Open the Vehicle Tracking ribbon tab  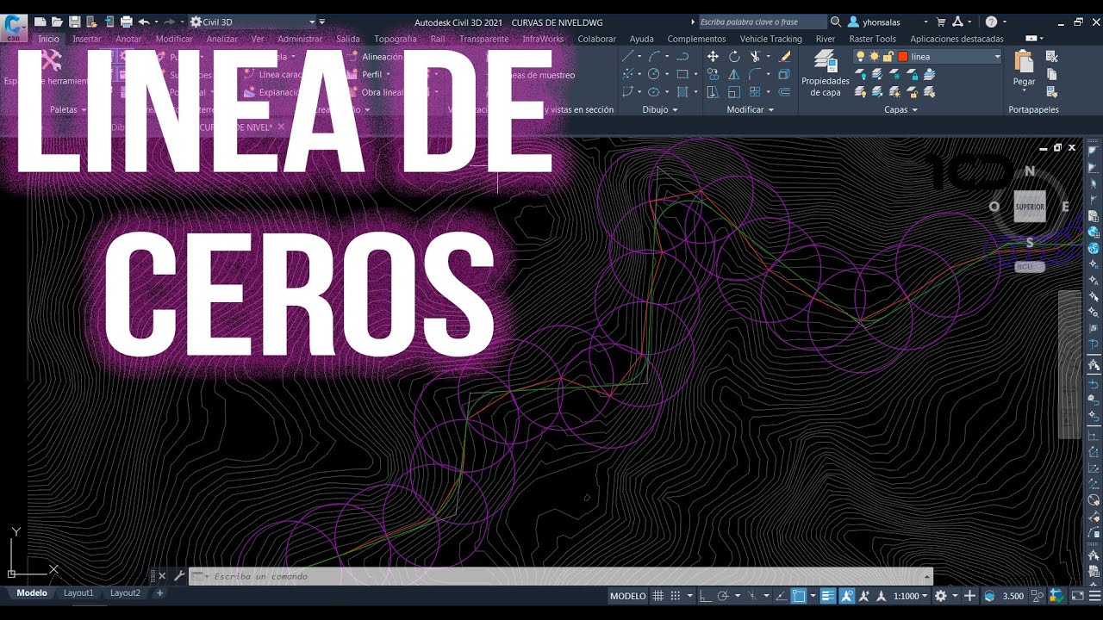(770, 39)
